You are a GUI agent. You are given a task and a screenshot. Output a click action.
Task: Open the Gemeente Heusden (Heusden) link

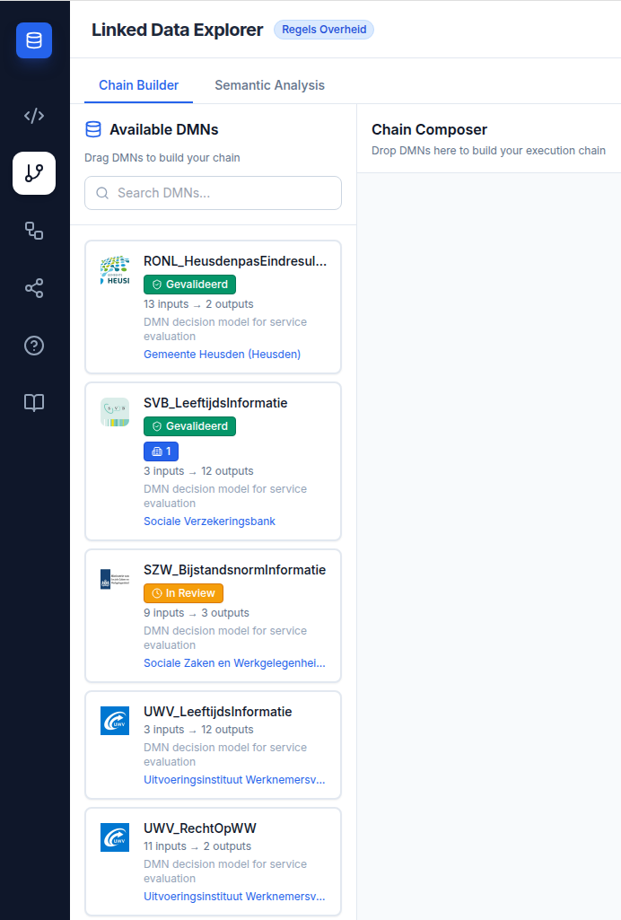pyautogui.click(x=223, y=355)
